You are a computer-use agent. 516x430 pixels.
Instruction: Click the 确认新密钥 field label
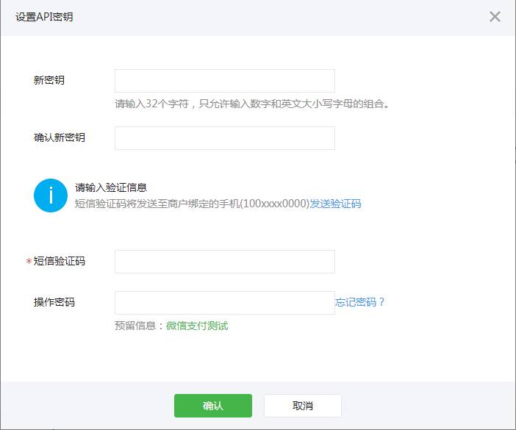[60, 137]
